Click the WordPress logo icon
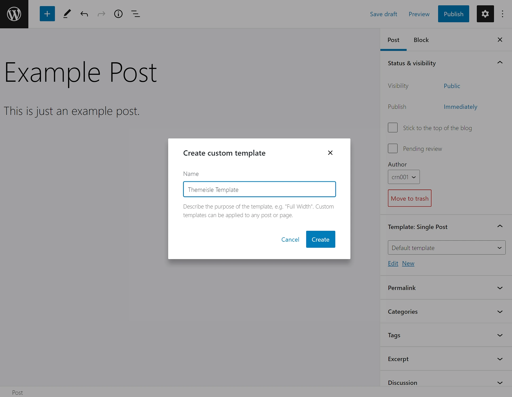Screen dimensions: 512x397 14,14
